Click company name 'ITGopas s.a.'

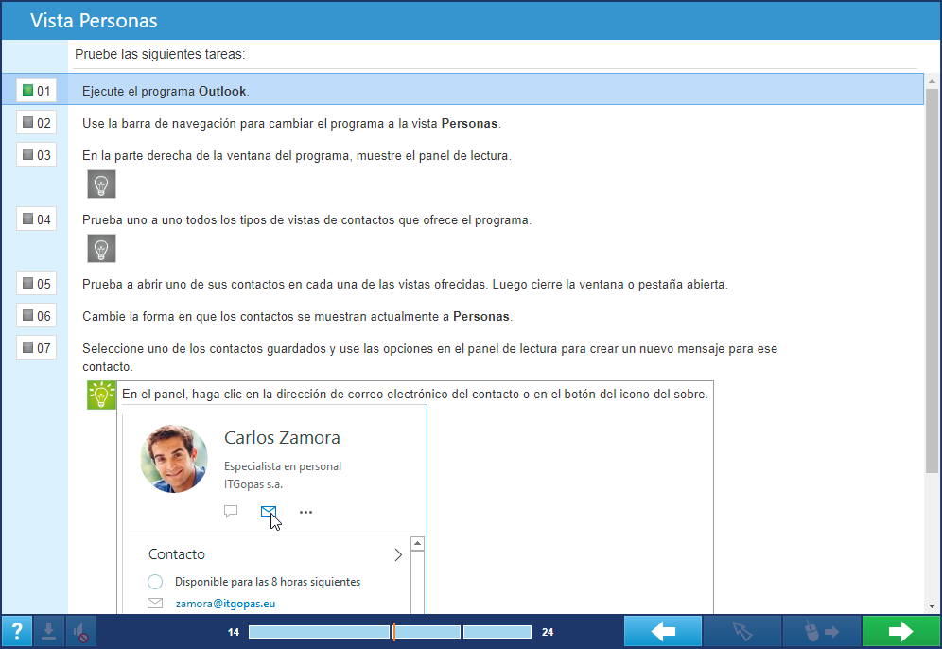[253, 484]
